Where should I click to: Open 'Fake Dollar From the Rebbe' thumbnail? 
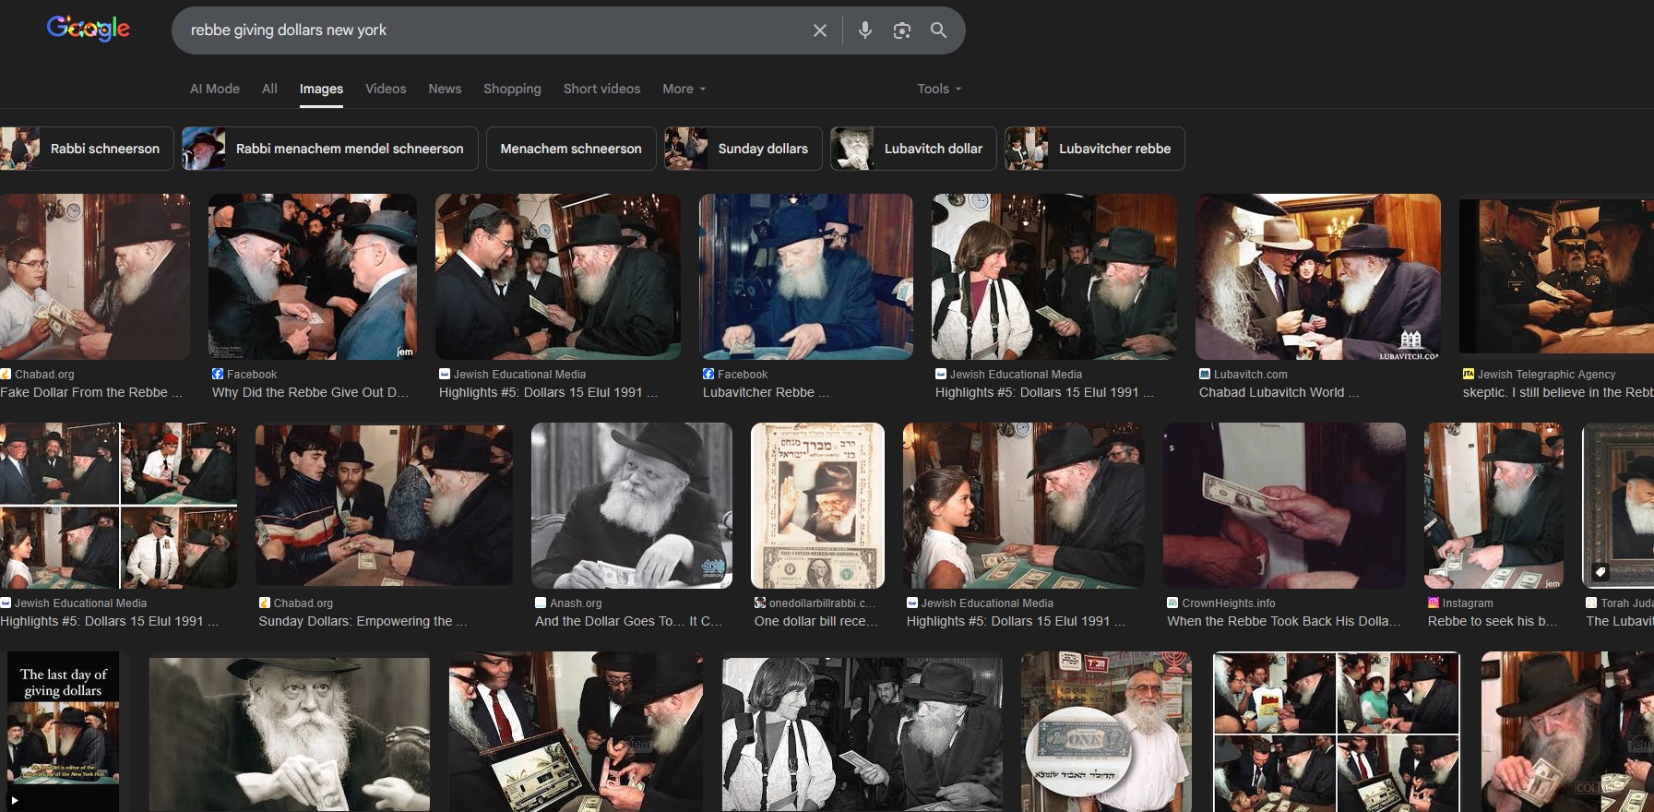coord(95,277)
